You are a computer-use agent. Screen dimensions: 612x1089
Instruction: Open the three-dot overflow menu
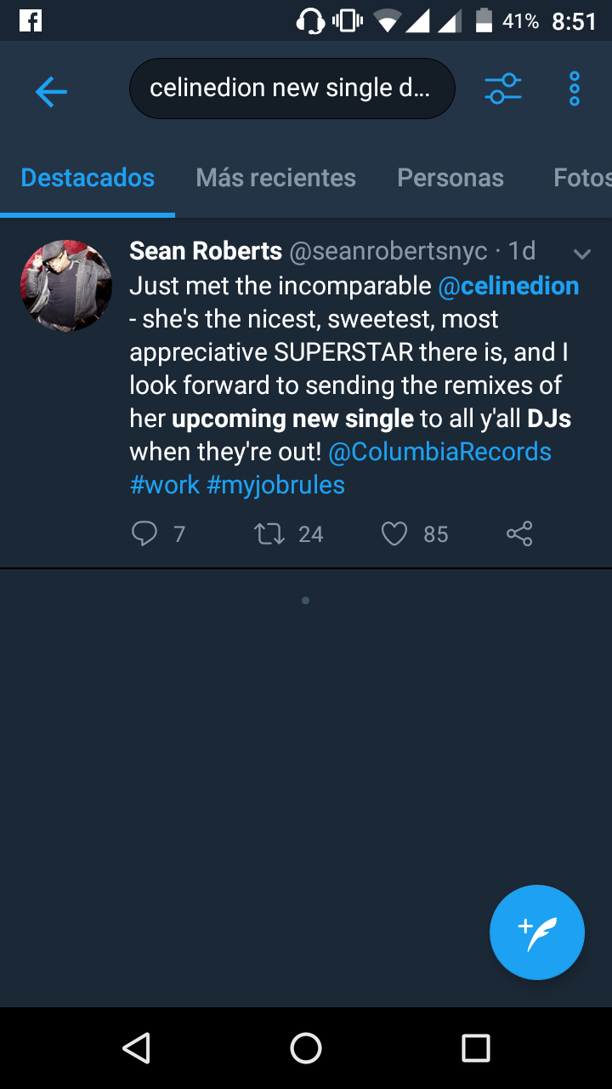(x=575, y=88)
